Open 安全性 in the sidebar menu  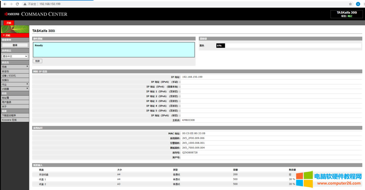point(6,71)
